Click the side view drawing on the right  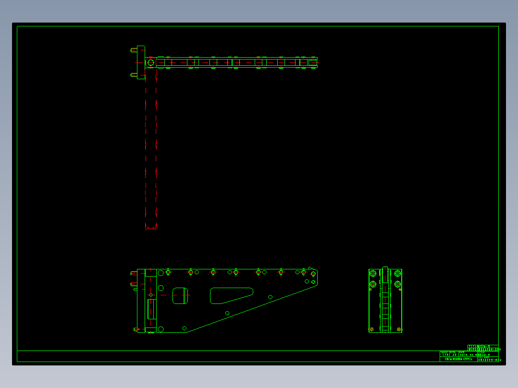(385, 300)
